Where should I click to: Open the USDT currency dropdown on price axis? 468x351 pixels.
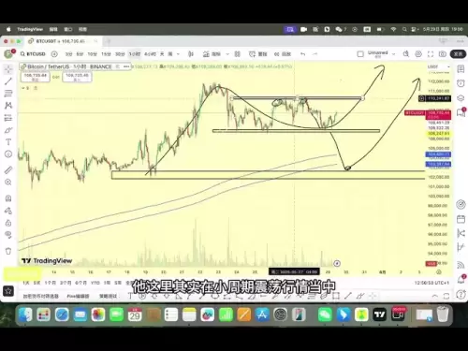439,66
